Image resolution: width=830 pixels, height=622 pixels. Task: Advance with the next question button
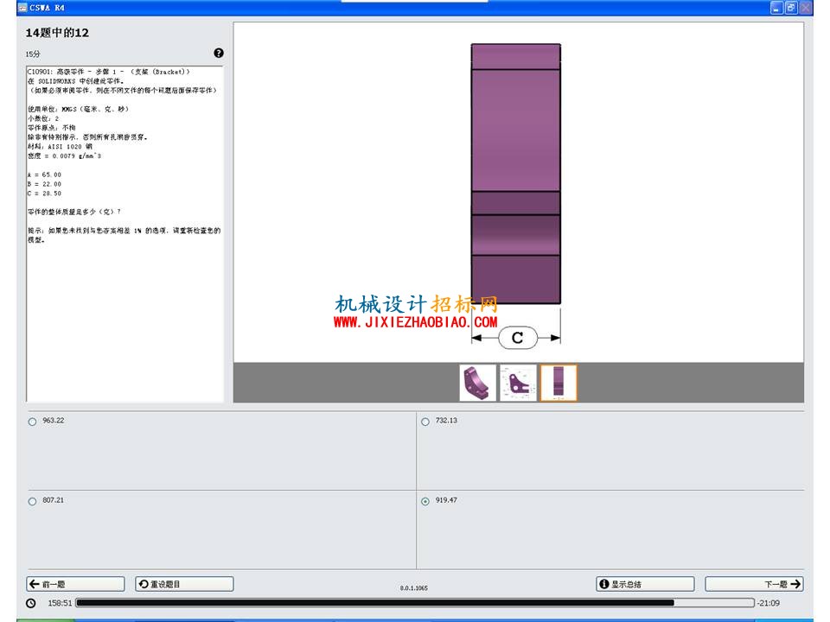point(754,584)
